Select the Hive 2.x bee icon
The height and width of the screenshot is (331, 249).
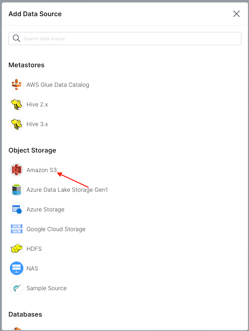pyautogui.click(x=16, y=105)
